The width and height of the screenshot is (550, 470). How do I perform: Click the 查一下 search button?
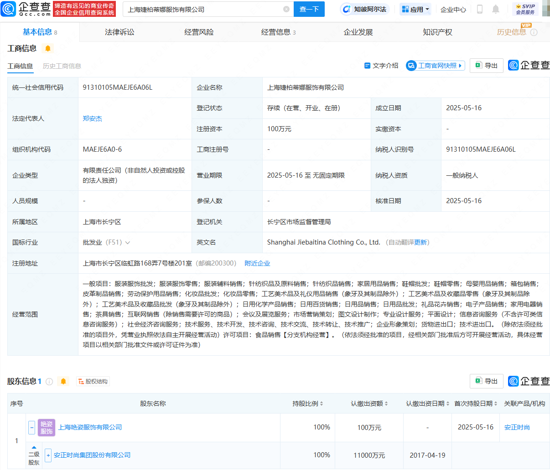tap(309, 9)
